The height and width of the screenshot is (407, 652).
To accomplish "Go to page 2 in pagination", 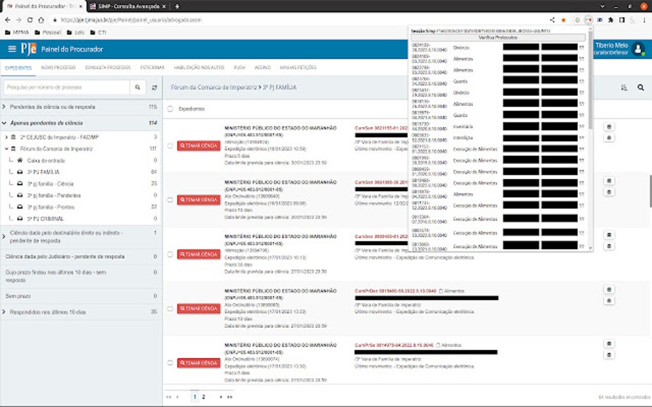I will [203, 396].
